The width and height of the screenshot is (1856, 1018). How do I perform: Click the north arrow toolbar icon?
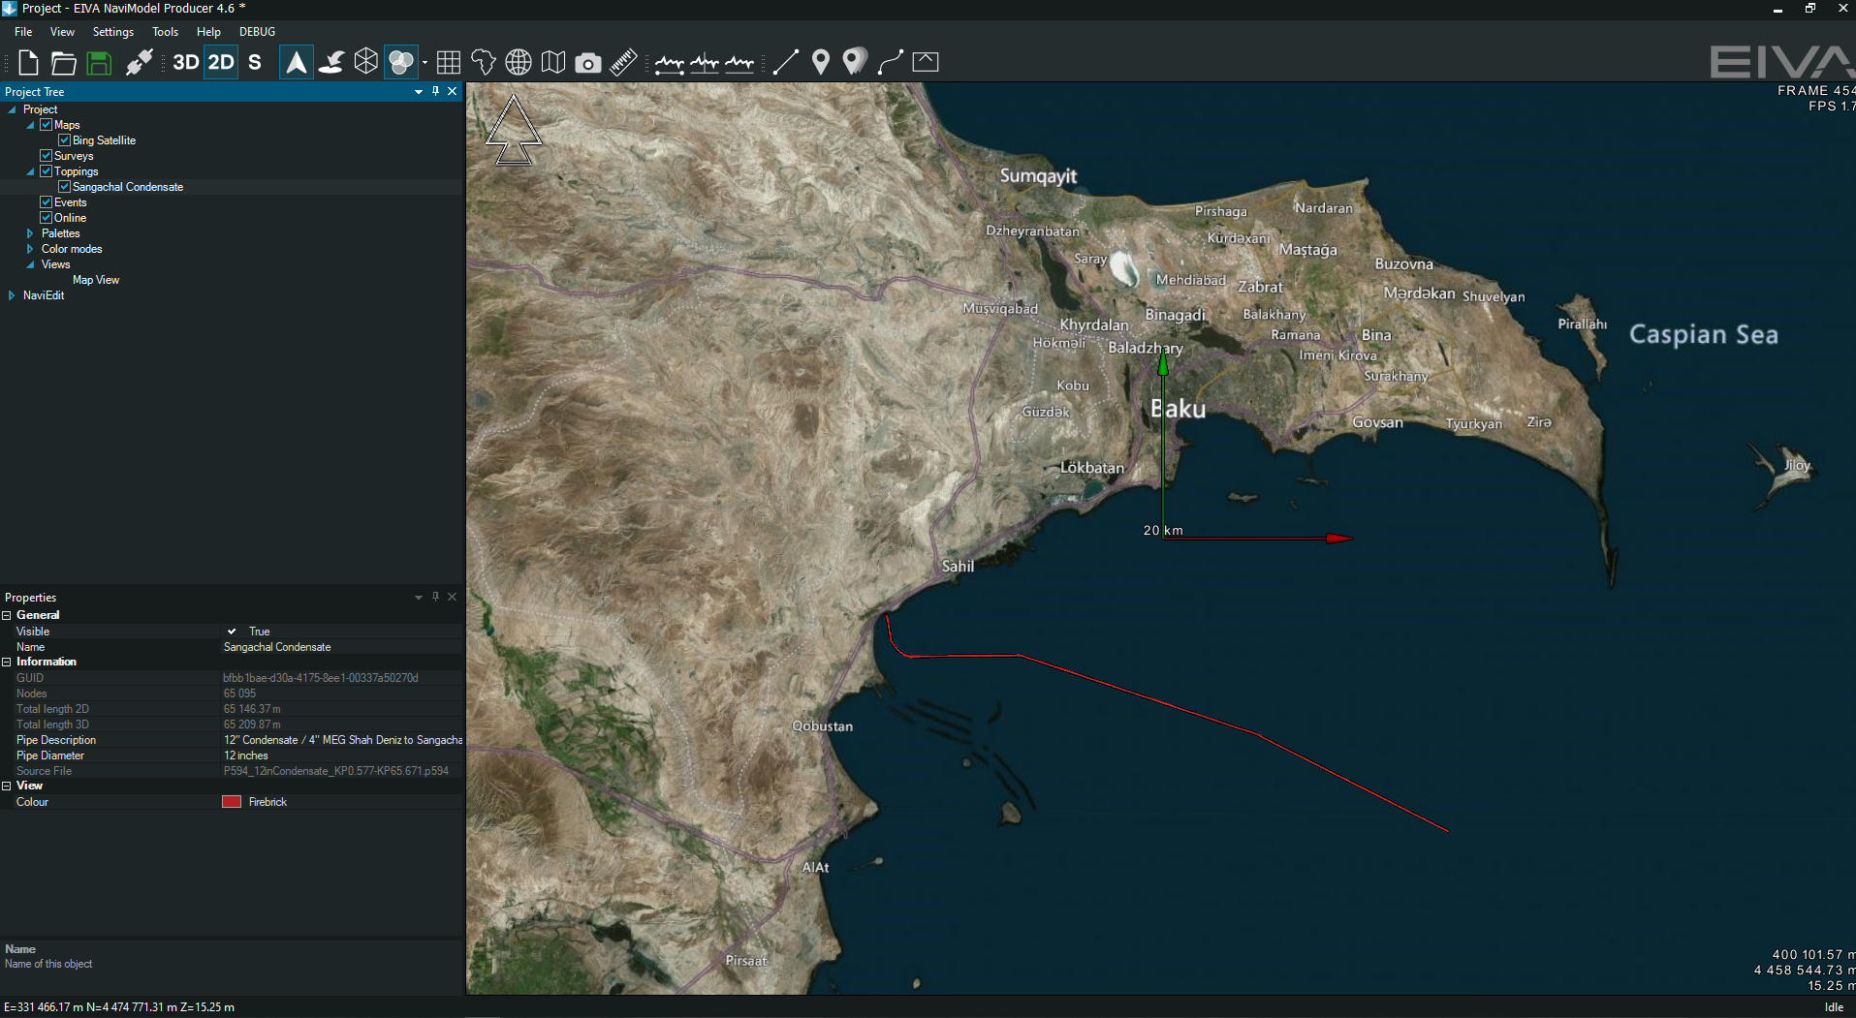pos(296,63)
